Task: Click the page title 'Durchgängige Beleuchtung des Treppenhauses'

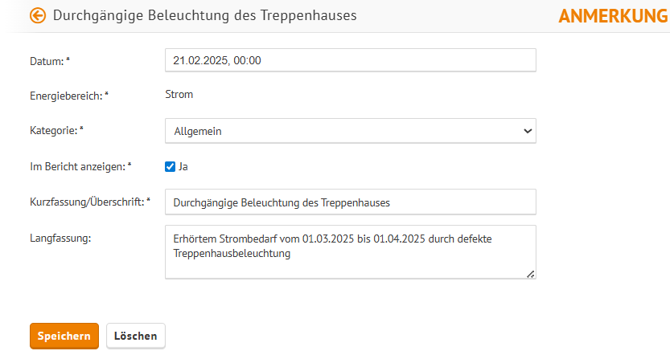Action: (x=204, y=15)
